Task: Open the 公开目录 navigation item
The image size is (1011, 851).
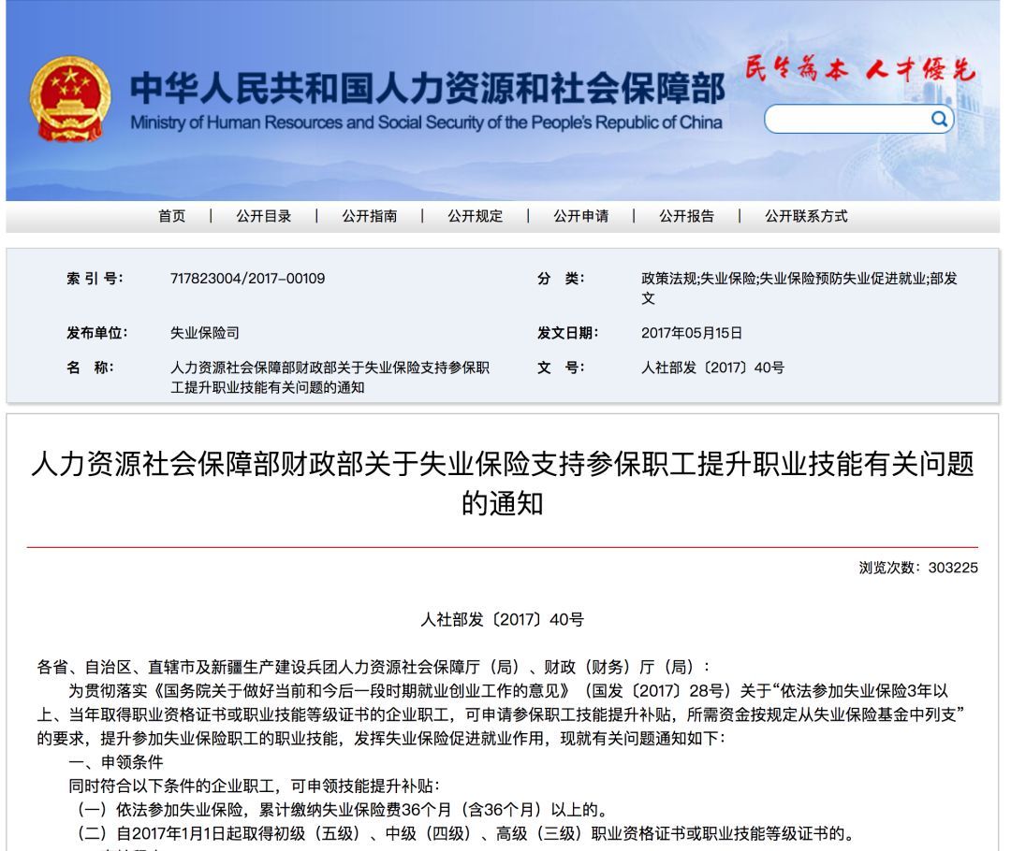Action: (264, 216)
